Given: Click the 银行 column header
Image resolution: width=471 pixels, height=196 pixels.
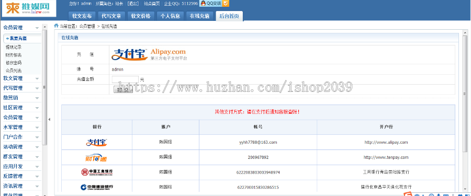Looking at the screenshot, I should (x=97, y=127).
